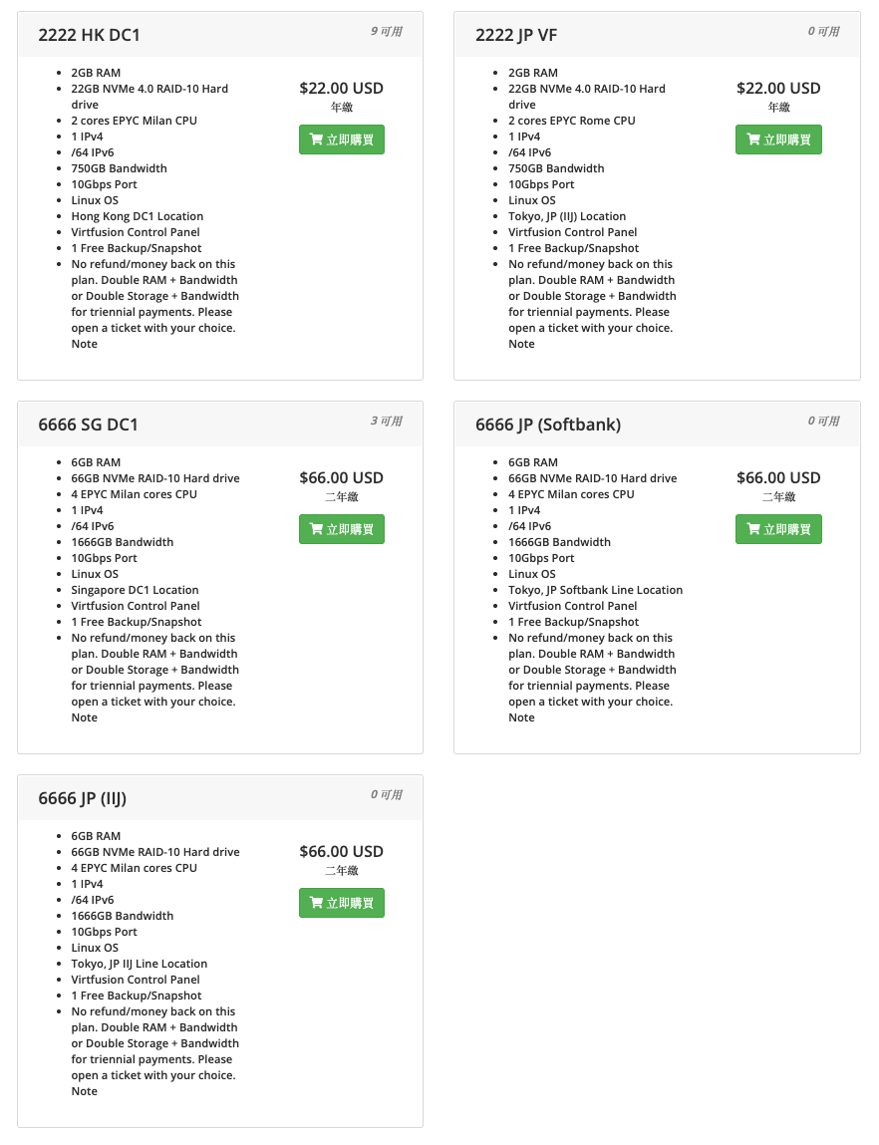Click 'Tokyo, JP Softbank Line Location' text
Viewport: 879px width, 1145px height.
click(596, 590)
